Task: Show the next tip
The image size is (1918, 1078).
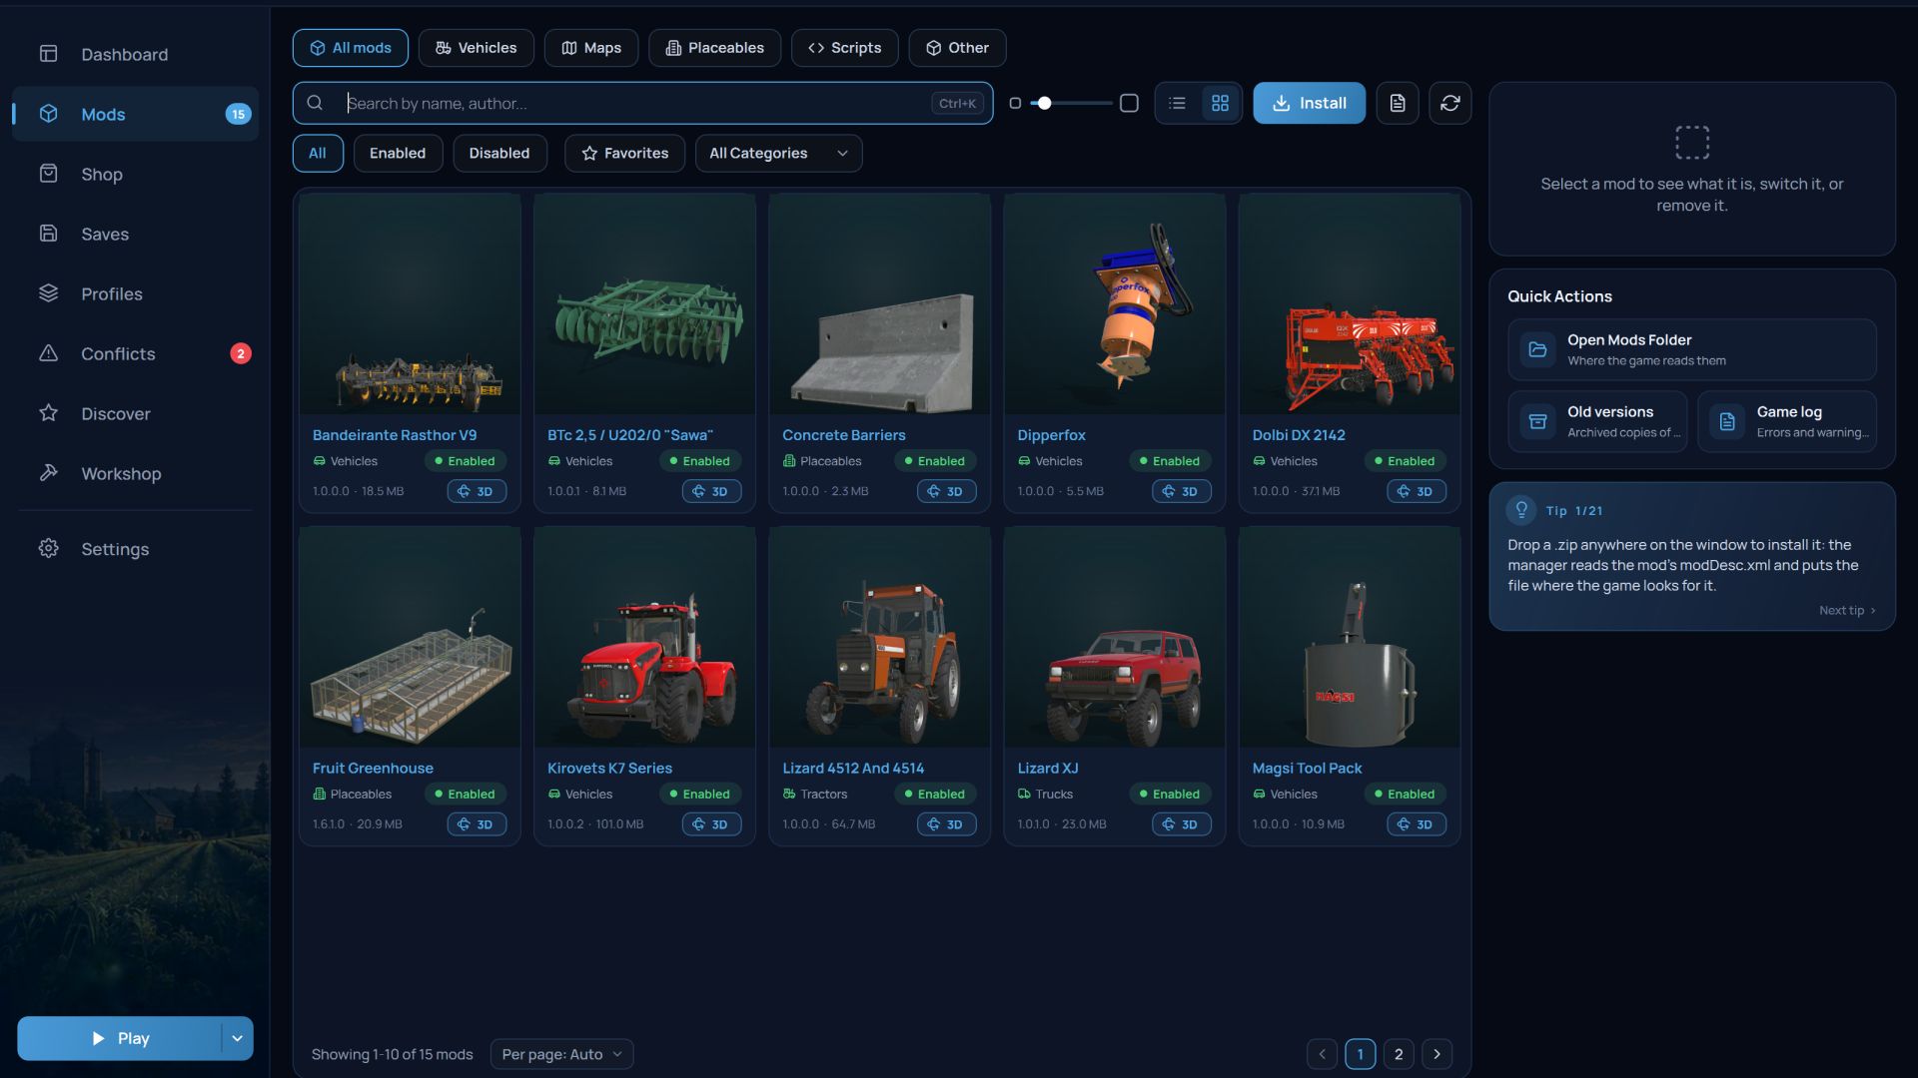Action: click(x=1847, y=610)
